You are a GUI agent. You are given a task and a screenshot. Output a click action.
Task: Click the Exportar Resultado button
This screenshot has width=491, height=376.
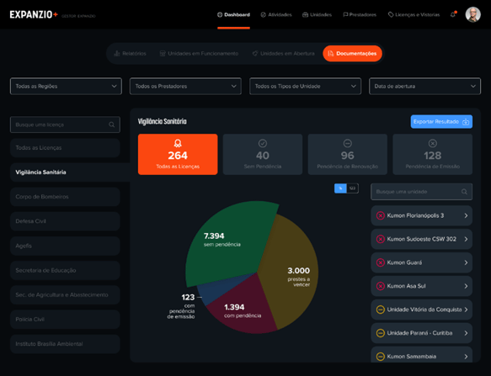point(441,122)
